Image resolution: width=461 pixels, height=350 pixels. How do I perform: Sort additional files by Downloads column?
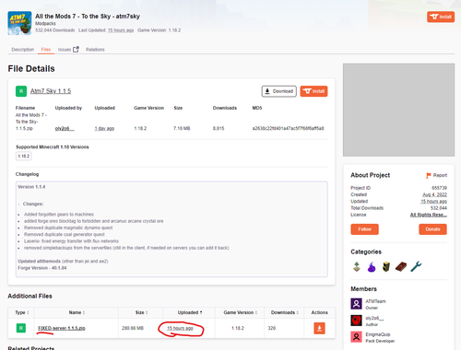pyautogui.click(x=285, y=312)
